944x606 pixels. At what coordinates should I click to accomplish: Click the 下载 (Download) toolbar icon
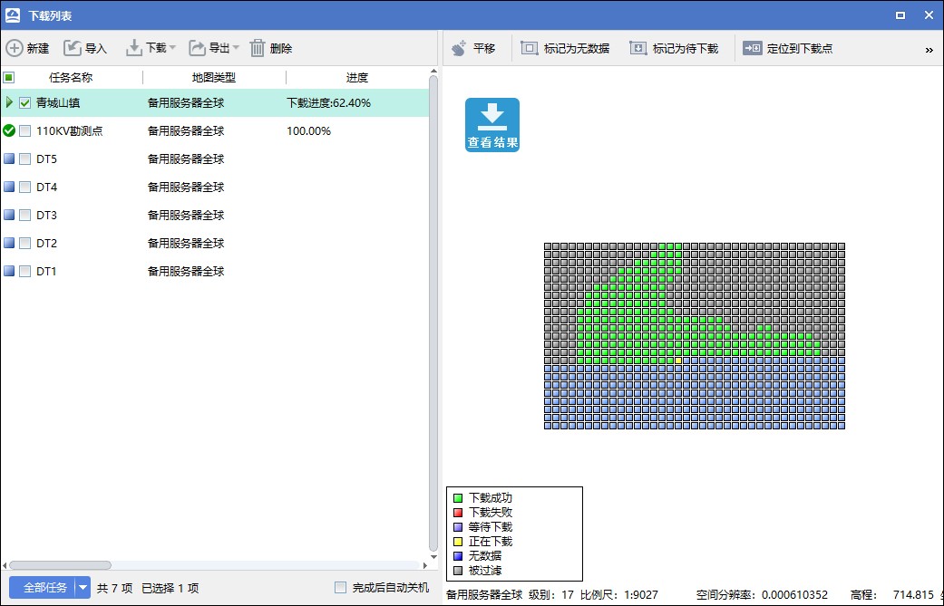133,48
